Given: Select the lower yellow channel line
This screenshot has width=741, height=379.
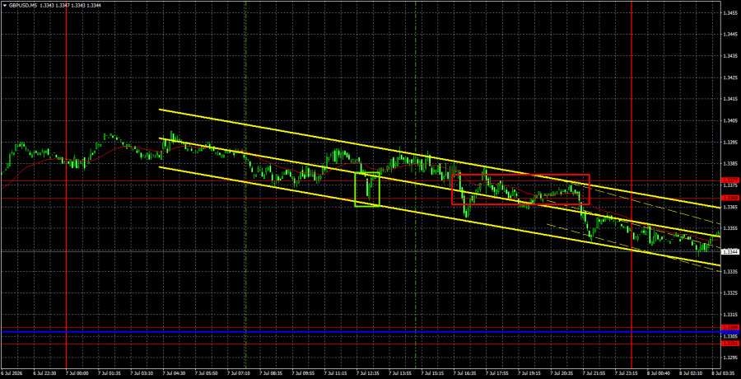Looking at the screenshot, I should click(x=440, y=217).
